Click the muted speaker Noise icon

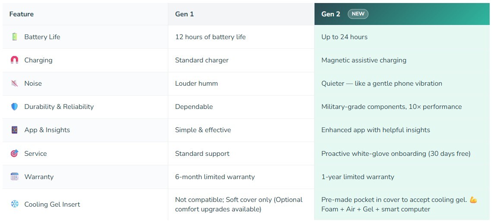point(15,84)
